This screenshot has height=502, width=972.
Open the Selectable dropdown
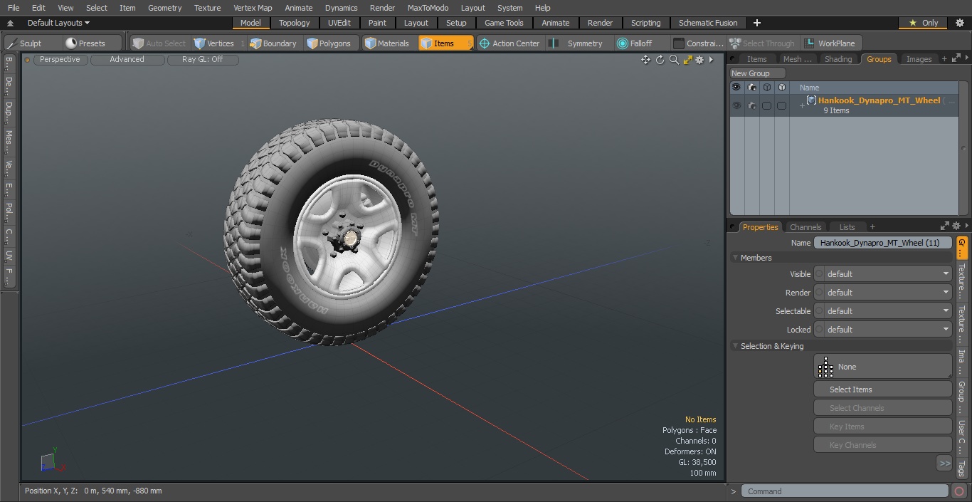click(882, 311)
